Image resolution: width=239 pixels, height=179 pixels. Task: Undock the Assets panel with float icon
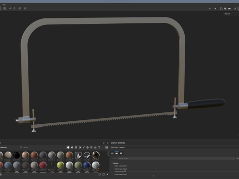(x=104, y=143)
